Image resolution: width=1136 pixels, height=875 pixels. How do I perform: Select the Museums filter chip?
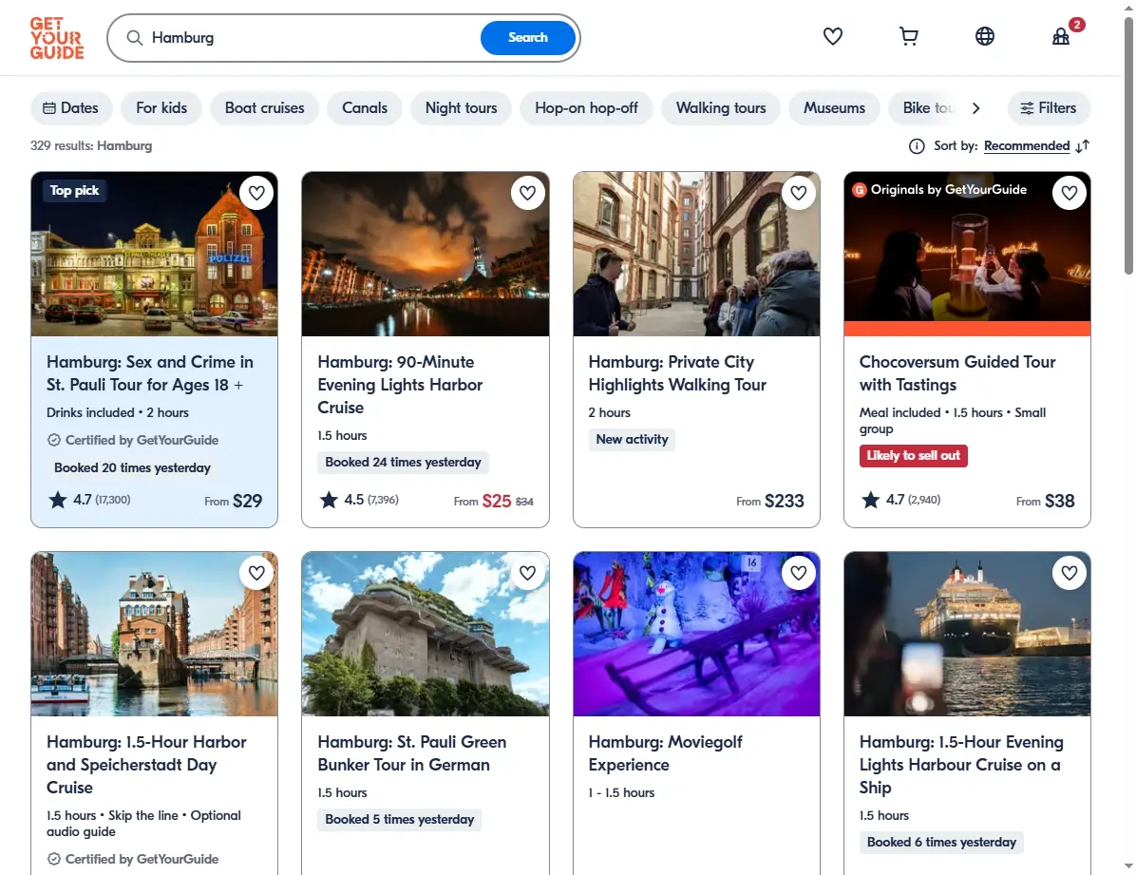[834, 108]
